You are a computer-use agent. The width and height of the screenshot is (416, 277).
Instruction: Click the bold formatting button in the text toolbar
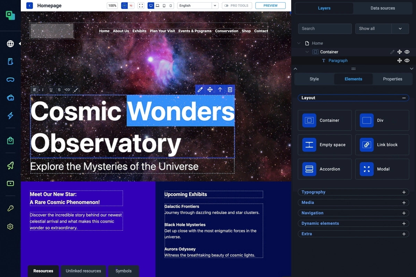click(35, 90)
